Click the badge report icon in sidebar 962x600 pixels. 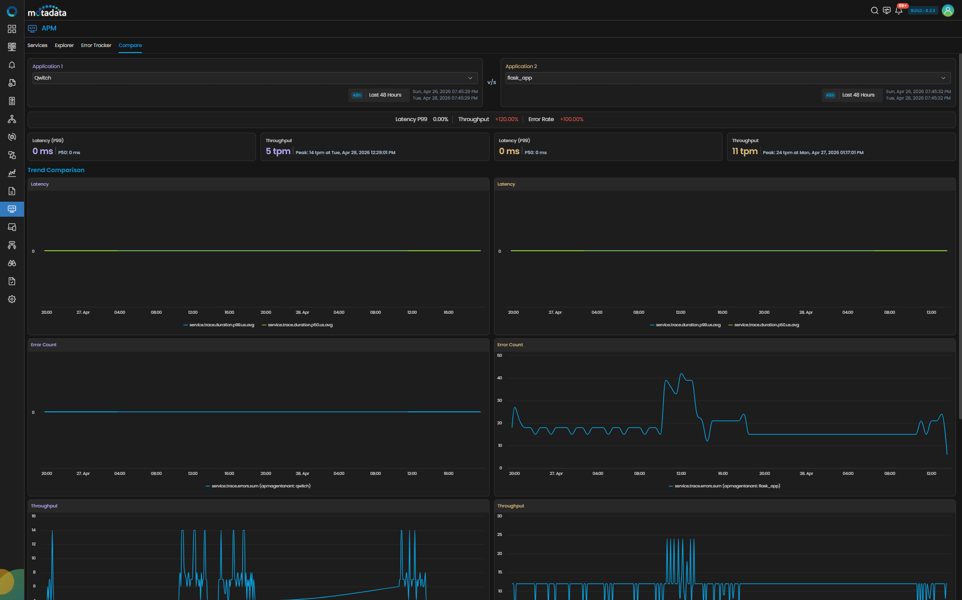pos(12,101)
